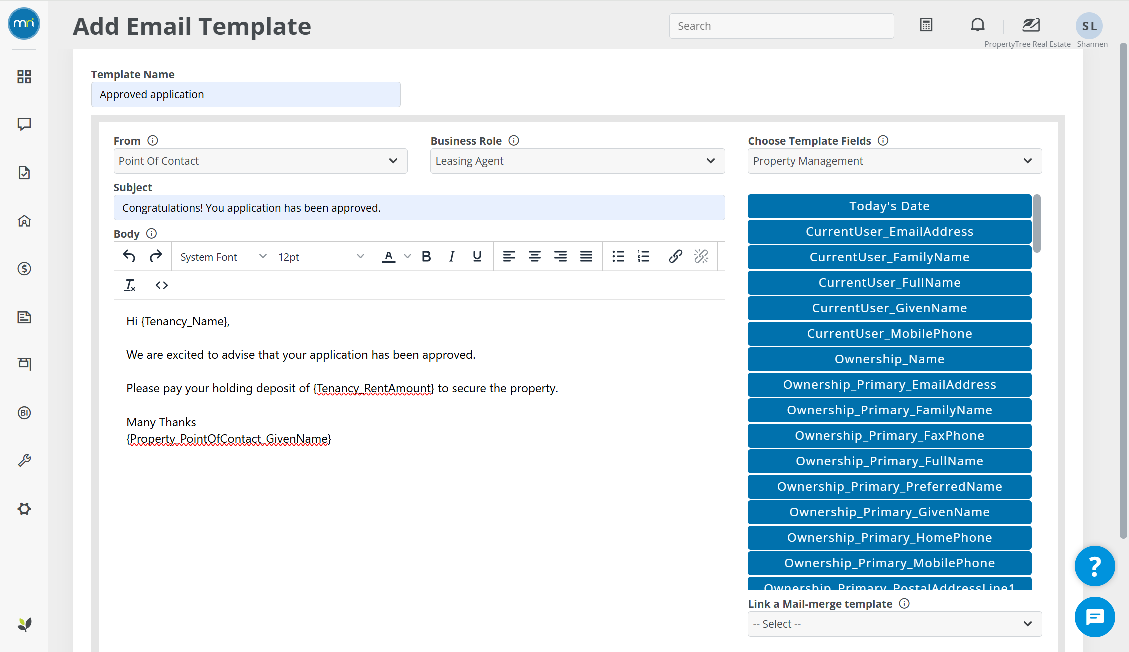Insert a bullet list
This screenshot has height=652, width=1129.
pos(618,256)
